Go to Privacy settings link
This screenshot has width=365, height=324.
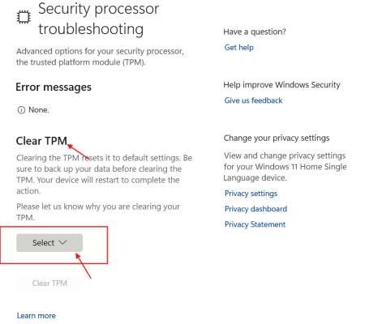tap(251, 194)
